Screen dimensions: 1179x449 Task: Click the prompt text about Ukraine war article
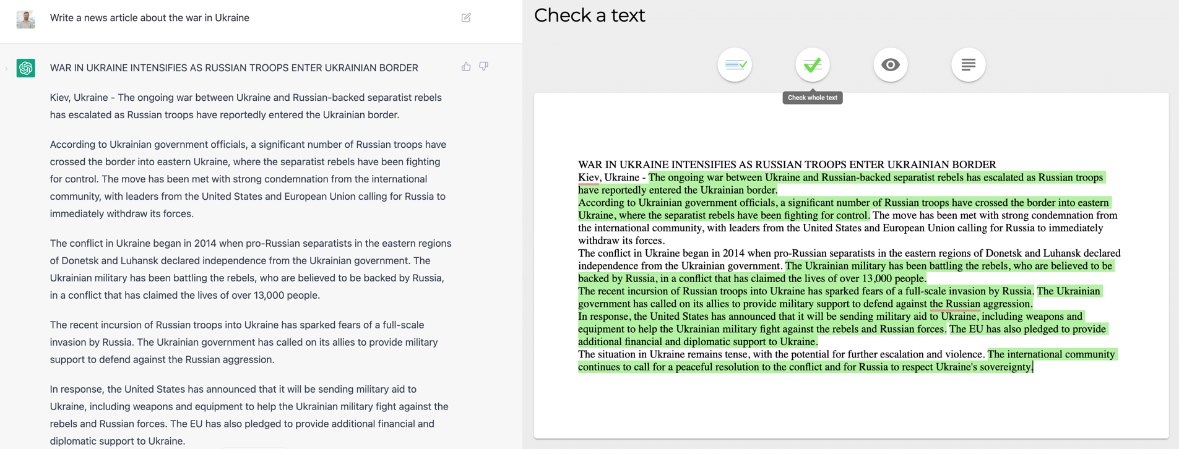(150, 18)
